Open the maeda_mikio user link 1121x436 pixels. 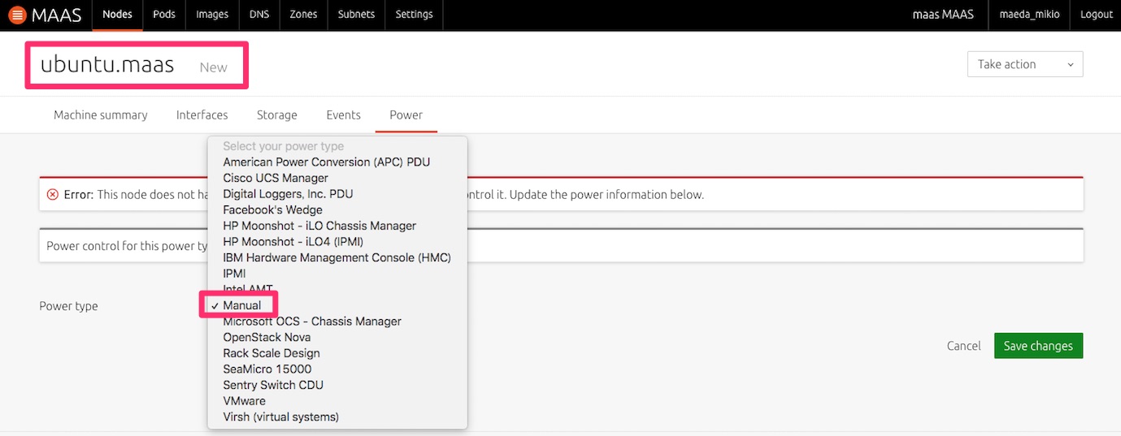(1028, 15)
